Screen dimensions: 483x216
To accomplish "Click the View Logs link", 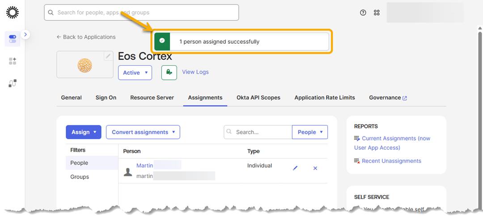I will (195, 72).
